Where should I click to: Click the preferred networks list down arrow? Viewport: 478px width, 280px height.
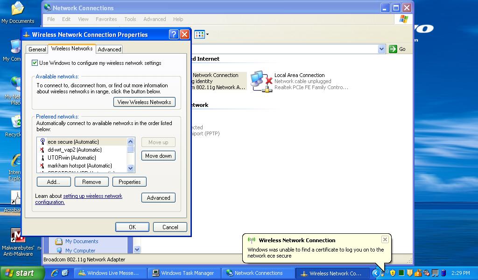(131, 168)
